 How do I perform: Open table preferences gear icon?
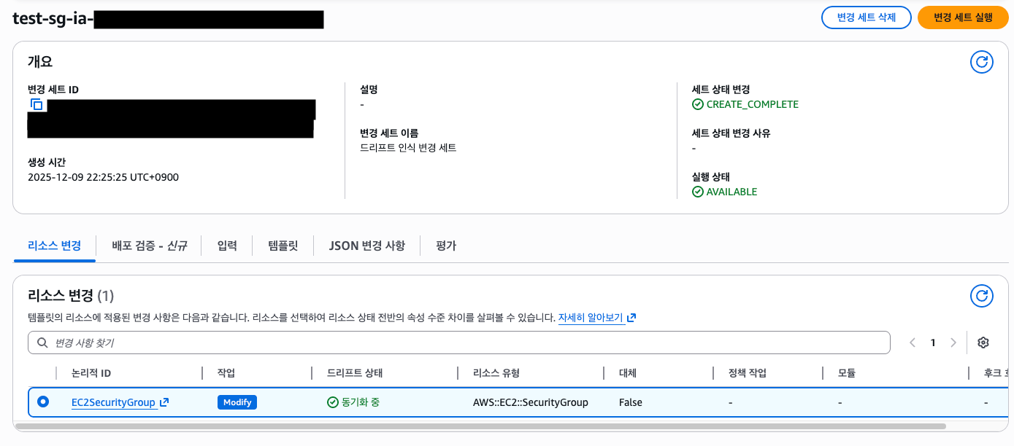[x=983, y=343]
